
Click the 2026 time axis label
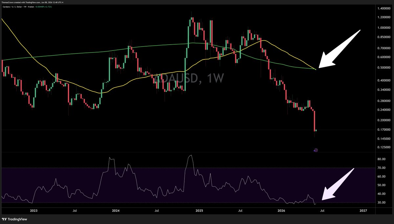pos(281,211)
